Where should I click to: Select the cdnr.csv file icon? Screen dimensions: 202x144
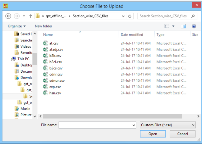pos(46,74)
